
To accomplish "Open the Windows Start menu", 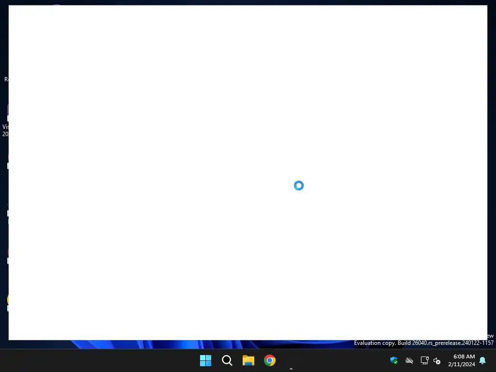I will tap(205, 360).
